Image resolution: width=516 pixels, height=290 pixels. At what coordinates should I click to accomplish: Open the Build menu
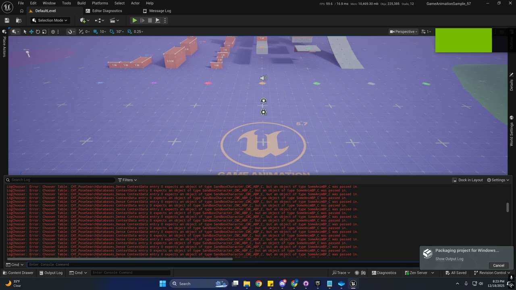(x=81, y=3)
